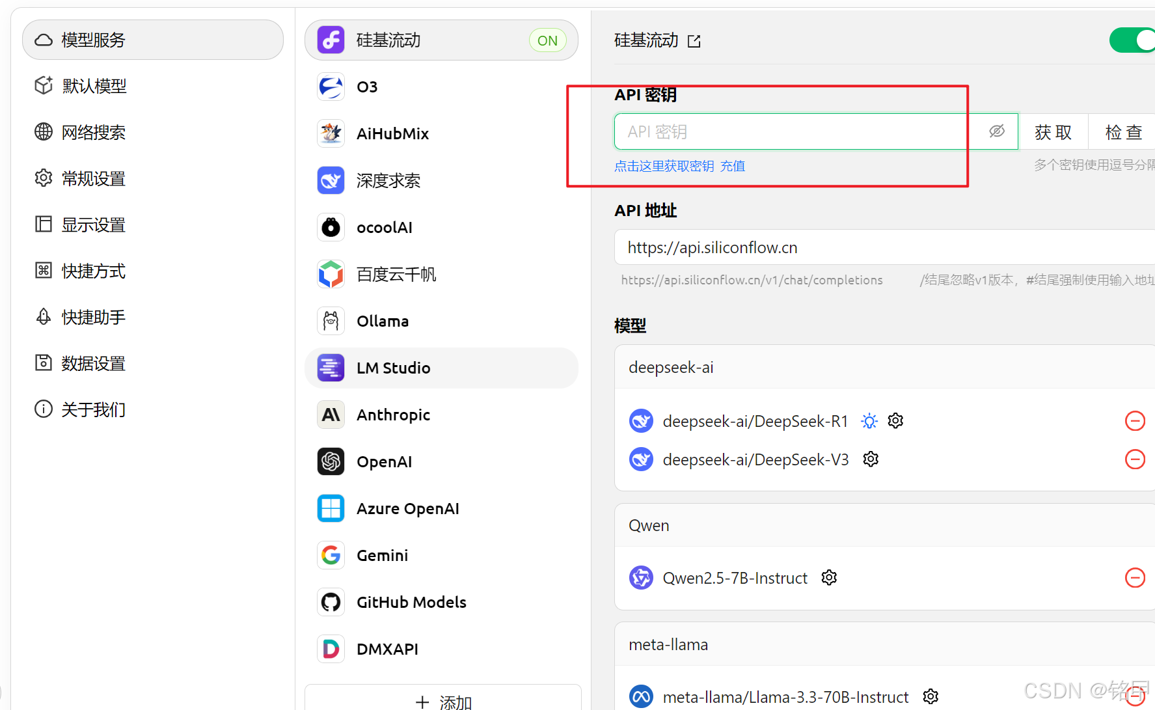Select the LM Studio provider icon
This screenshot has height=710, width=1155.
pyautogui.click(x=331, y=368)
